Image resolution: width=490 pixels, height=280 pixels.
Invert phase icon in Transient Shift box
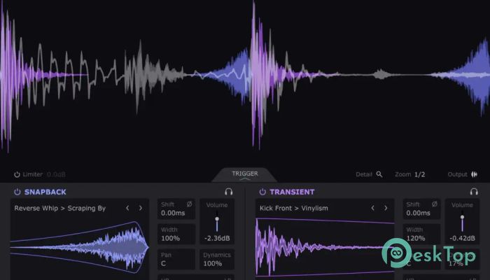[x=435, y=204]
